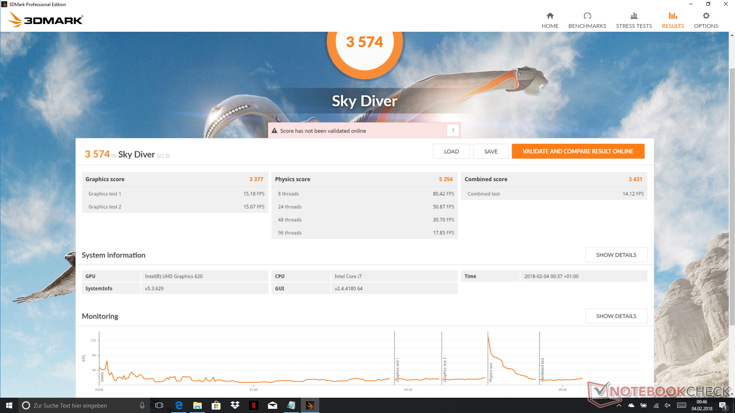Show details for Monitoring section
This screenshot has height=413, width=735.
tap(616, 316)
